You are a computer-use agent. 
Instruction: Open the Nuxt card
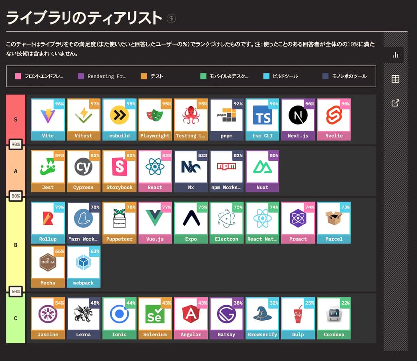(x=262, y=171)
